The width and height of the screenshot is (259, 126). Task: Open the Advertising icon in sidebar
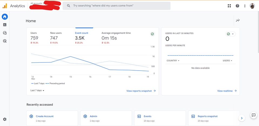coord(5,41)
